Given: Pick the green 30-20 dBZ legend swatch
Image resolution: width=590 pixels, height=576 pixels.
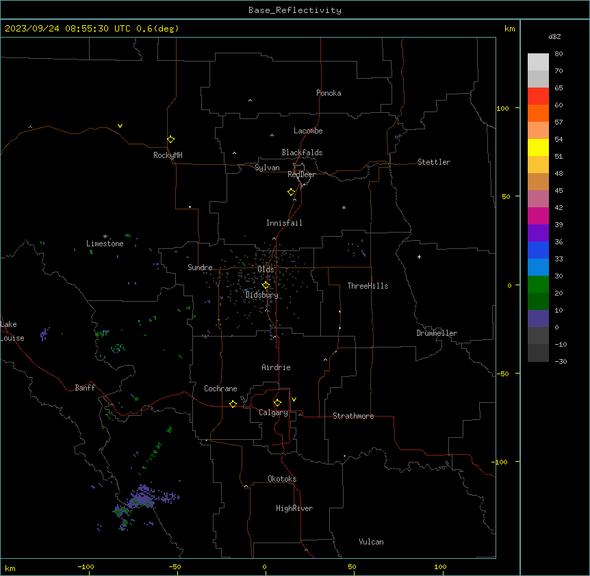Looking at the screenshot, I should click(538, 285).
